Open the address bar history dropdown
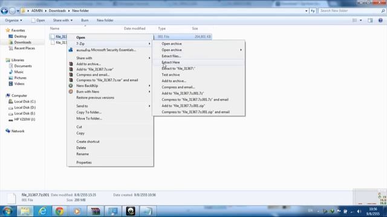The height and width of the screenshot is (217, 387). [x=307, y=11]
